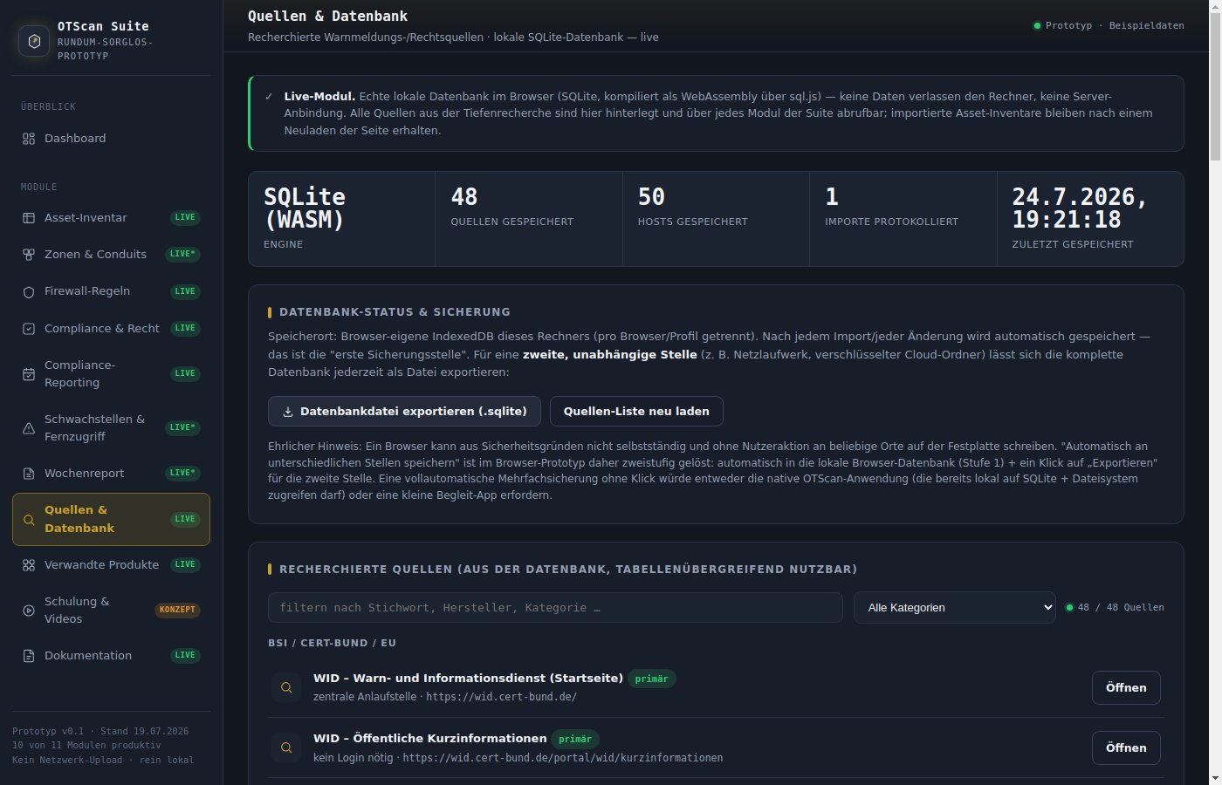Click the SQLite (WASM) engine card
1222x785 pixels.
click(x=341, y=219)
